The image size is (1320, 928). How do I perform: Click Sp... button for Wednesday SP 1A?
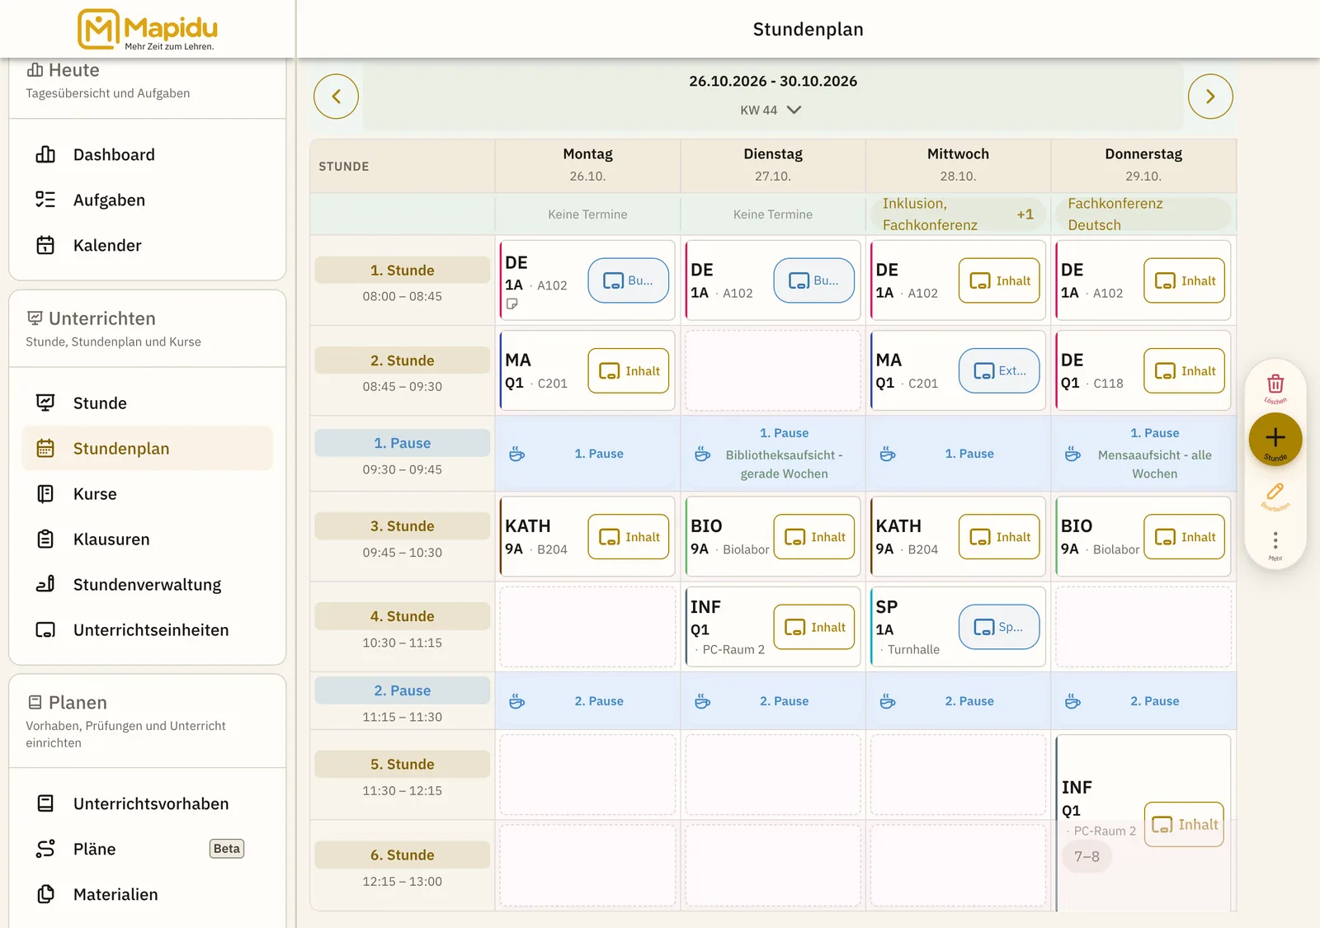coord(999,627)
